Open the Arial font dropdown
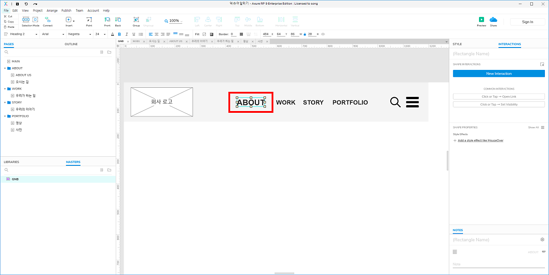This screenshot has width=549, height=275. 52,34
